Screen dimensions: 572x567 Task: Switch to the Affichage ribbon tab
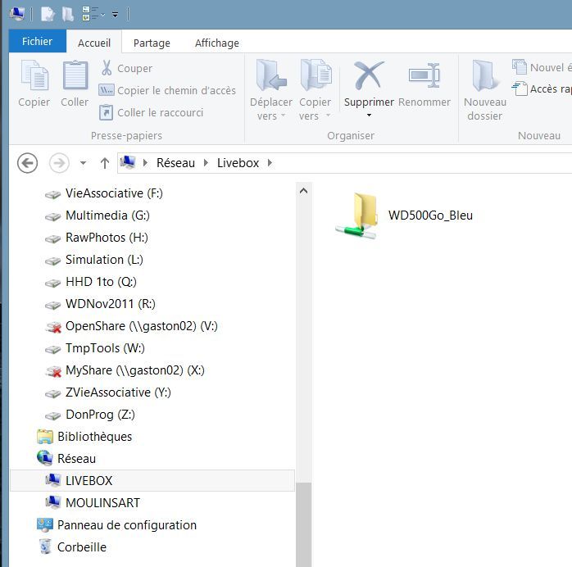[x=216, y=43]
